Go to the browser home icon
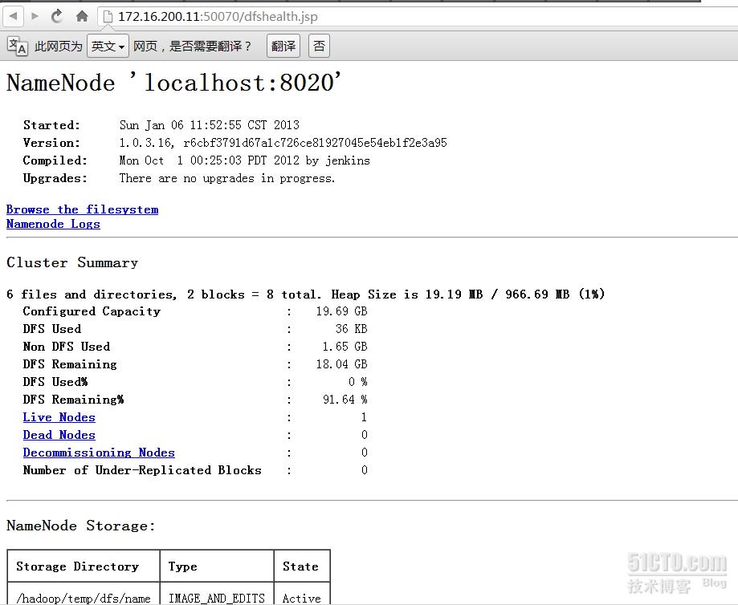The width and height of the screenshot is (738, 605). pyautogui.click(x=82, y=17)
